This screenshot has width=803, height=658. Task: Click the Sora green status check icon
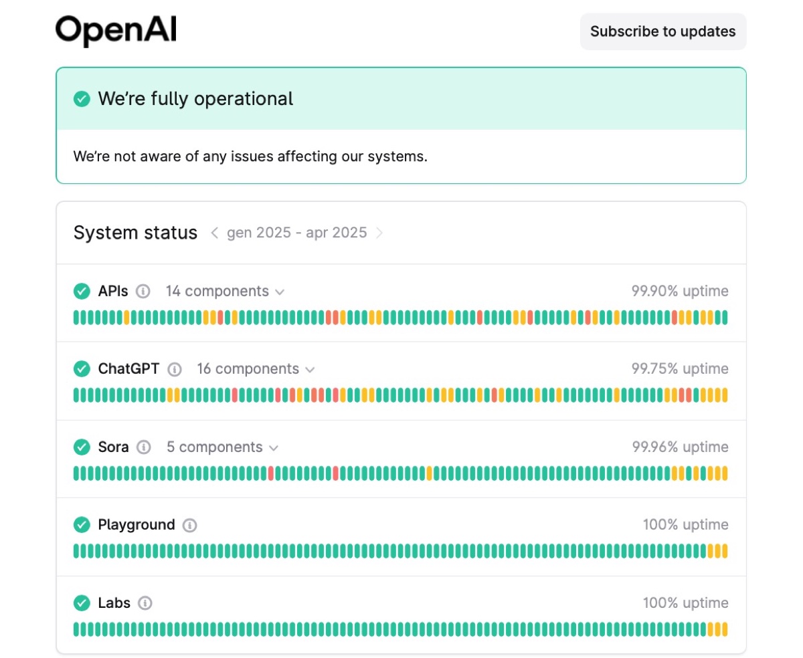point(82,447)
